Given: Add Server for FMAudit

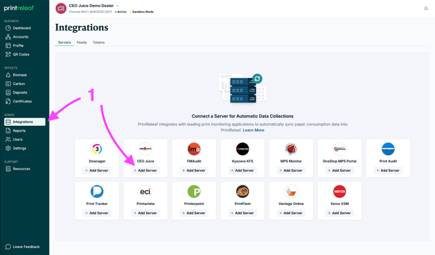Looking at the screenshot, I should [194, 171].
